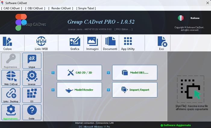Viewport: 211px width, 128px height.
Task: Open the Immagini toolbar item
Action: click(x=93, y=43)
